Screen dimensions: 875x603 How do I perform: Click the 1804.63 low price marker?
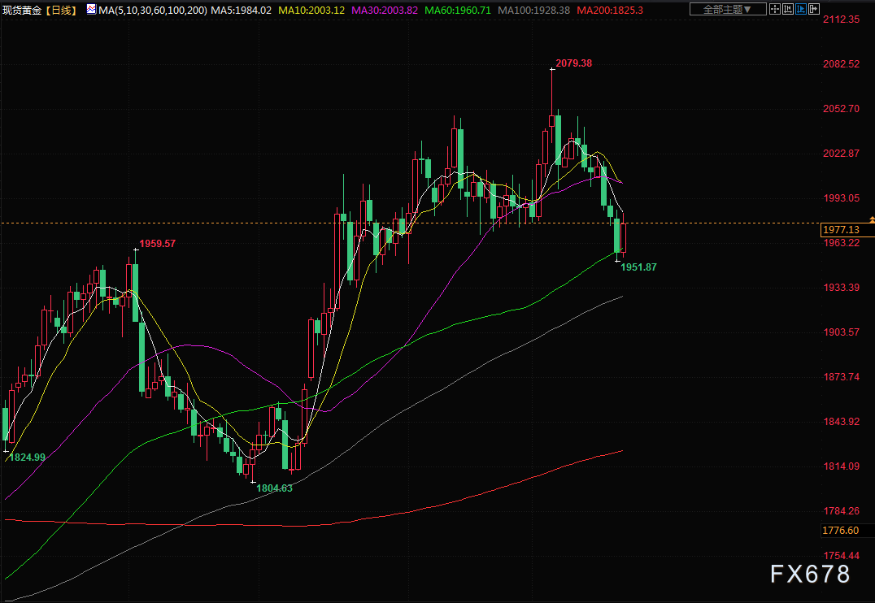coord(274,488)
